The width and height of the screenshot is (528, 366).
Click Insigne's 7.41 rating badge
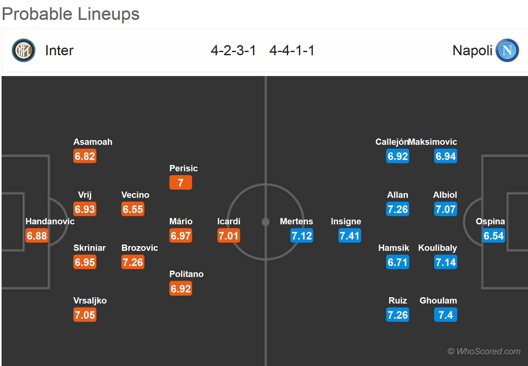tap(349, 236)
